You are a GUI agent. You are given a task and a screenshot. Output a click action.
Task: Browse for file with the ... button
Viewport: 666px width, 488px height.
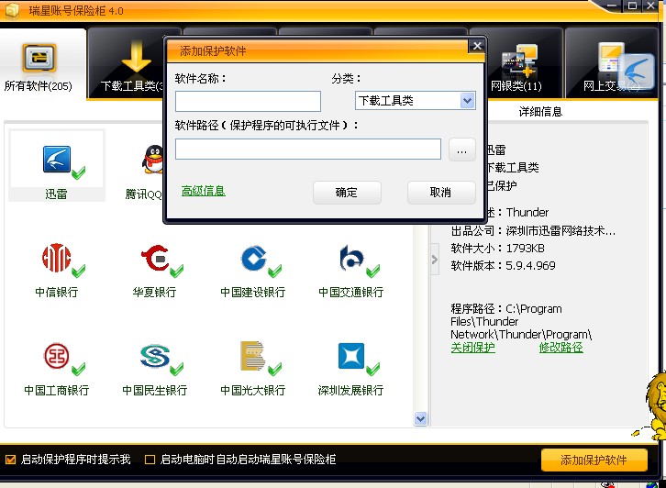[462, 150]
